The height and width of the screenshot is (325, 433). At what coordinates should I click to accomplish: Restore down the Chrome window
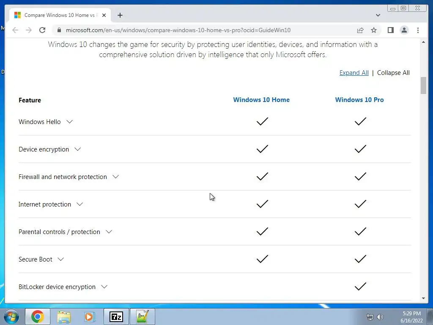pyautogui.click(x=403, y=8)
